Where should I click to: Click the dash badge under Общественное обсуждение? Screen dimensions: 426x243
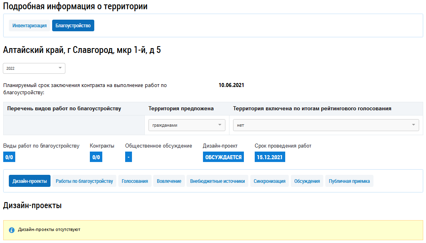pos(128,157)
